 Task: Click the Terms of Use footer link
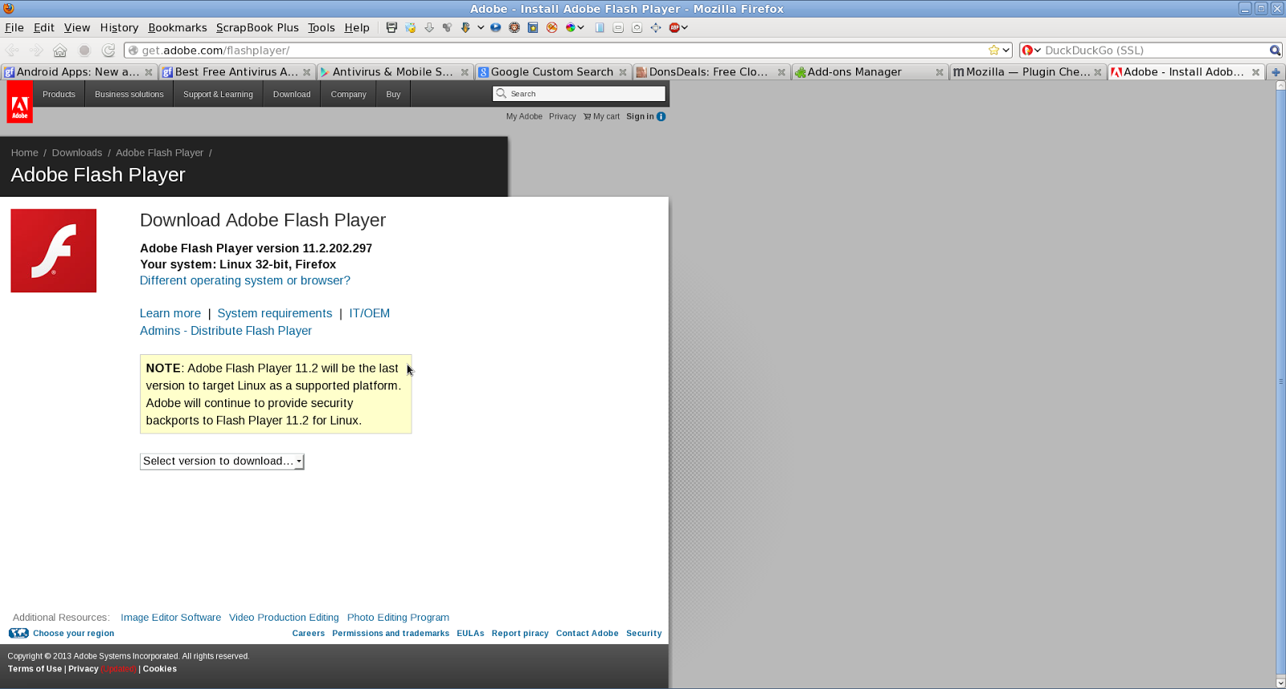(35, 669)
